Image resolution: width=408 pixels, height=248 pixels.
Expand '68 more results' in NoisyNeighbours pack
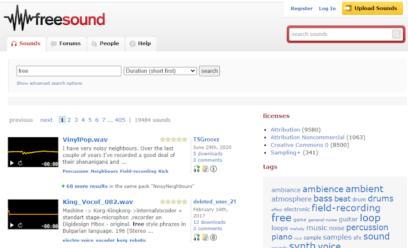point(87,186)
